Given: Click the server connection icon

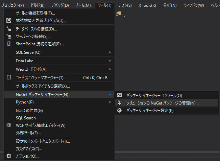Looking at the screenshot, I should [x=9, y=36].
